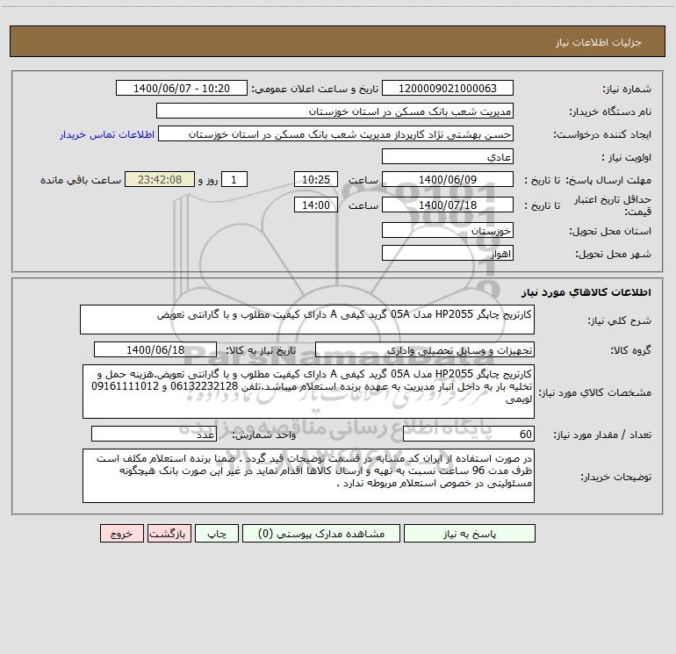This screenshot has width=676, height=654.
Task: Click the 'خروج' exit button
Action: 121,534
